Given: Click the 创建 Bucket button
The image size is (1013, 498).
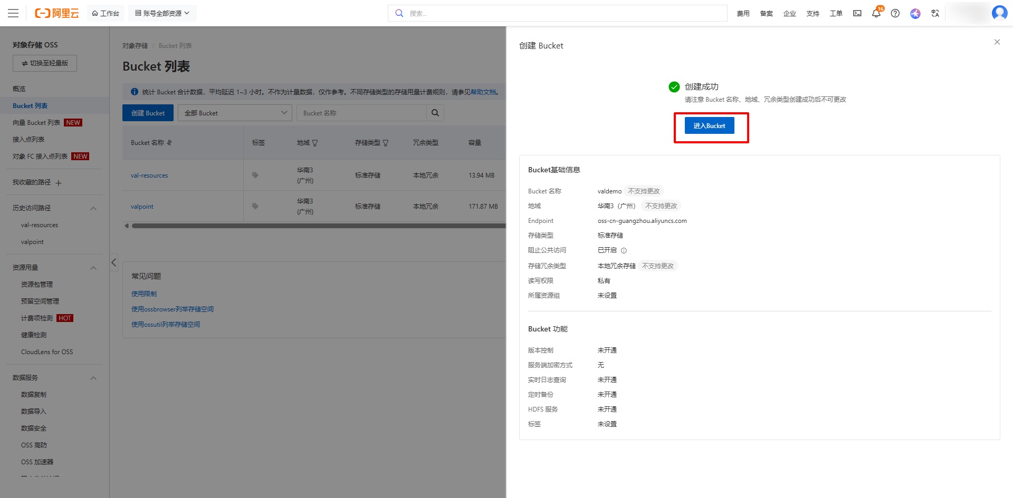Looking at the screenshot, I should [x=148, y=113].
